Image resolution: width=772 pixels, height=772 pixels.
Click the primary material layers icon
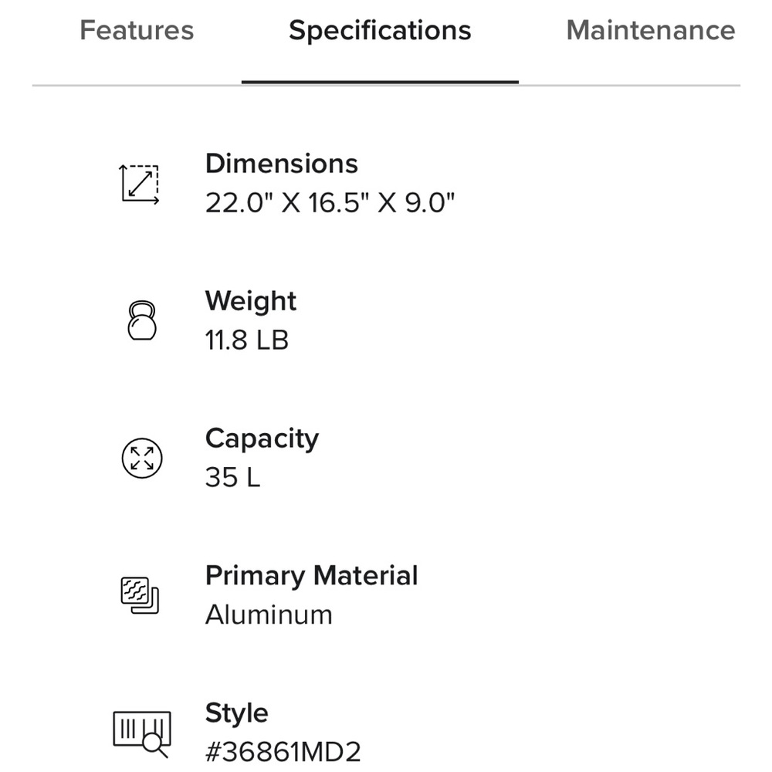pos(141,595)
